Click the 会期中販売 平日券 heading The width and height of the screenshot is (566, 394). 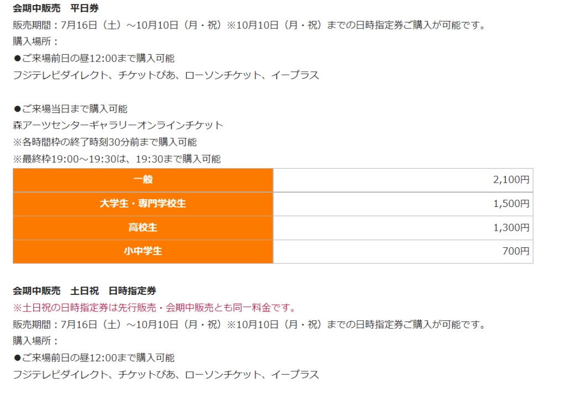[56, 8]
